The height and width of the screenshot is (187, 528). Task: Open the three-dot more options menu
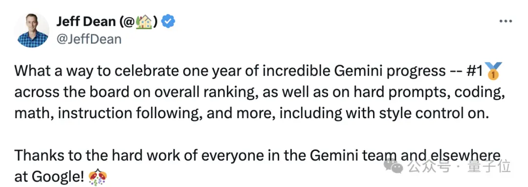point(506,21)
